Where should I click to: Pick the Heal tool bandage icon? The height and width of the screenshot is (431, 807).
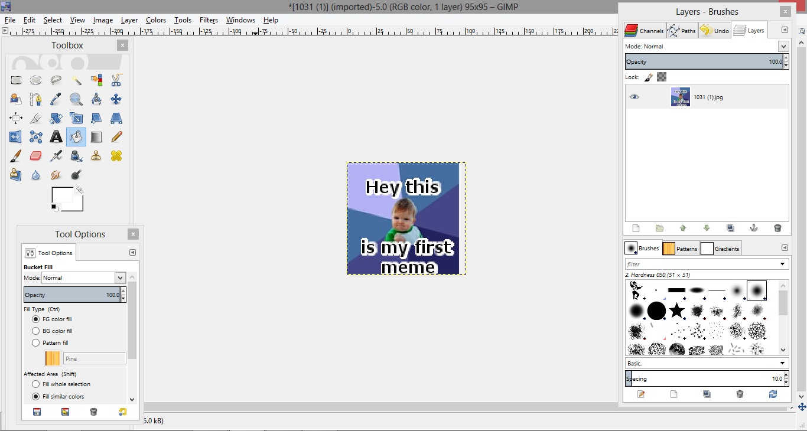coord(116,156)
